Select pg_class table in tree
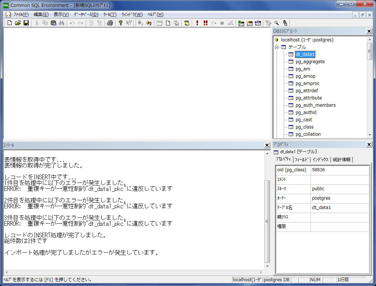This screenshot has width=376, height=286. pos(304,127)
